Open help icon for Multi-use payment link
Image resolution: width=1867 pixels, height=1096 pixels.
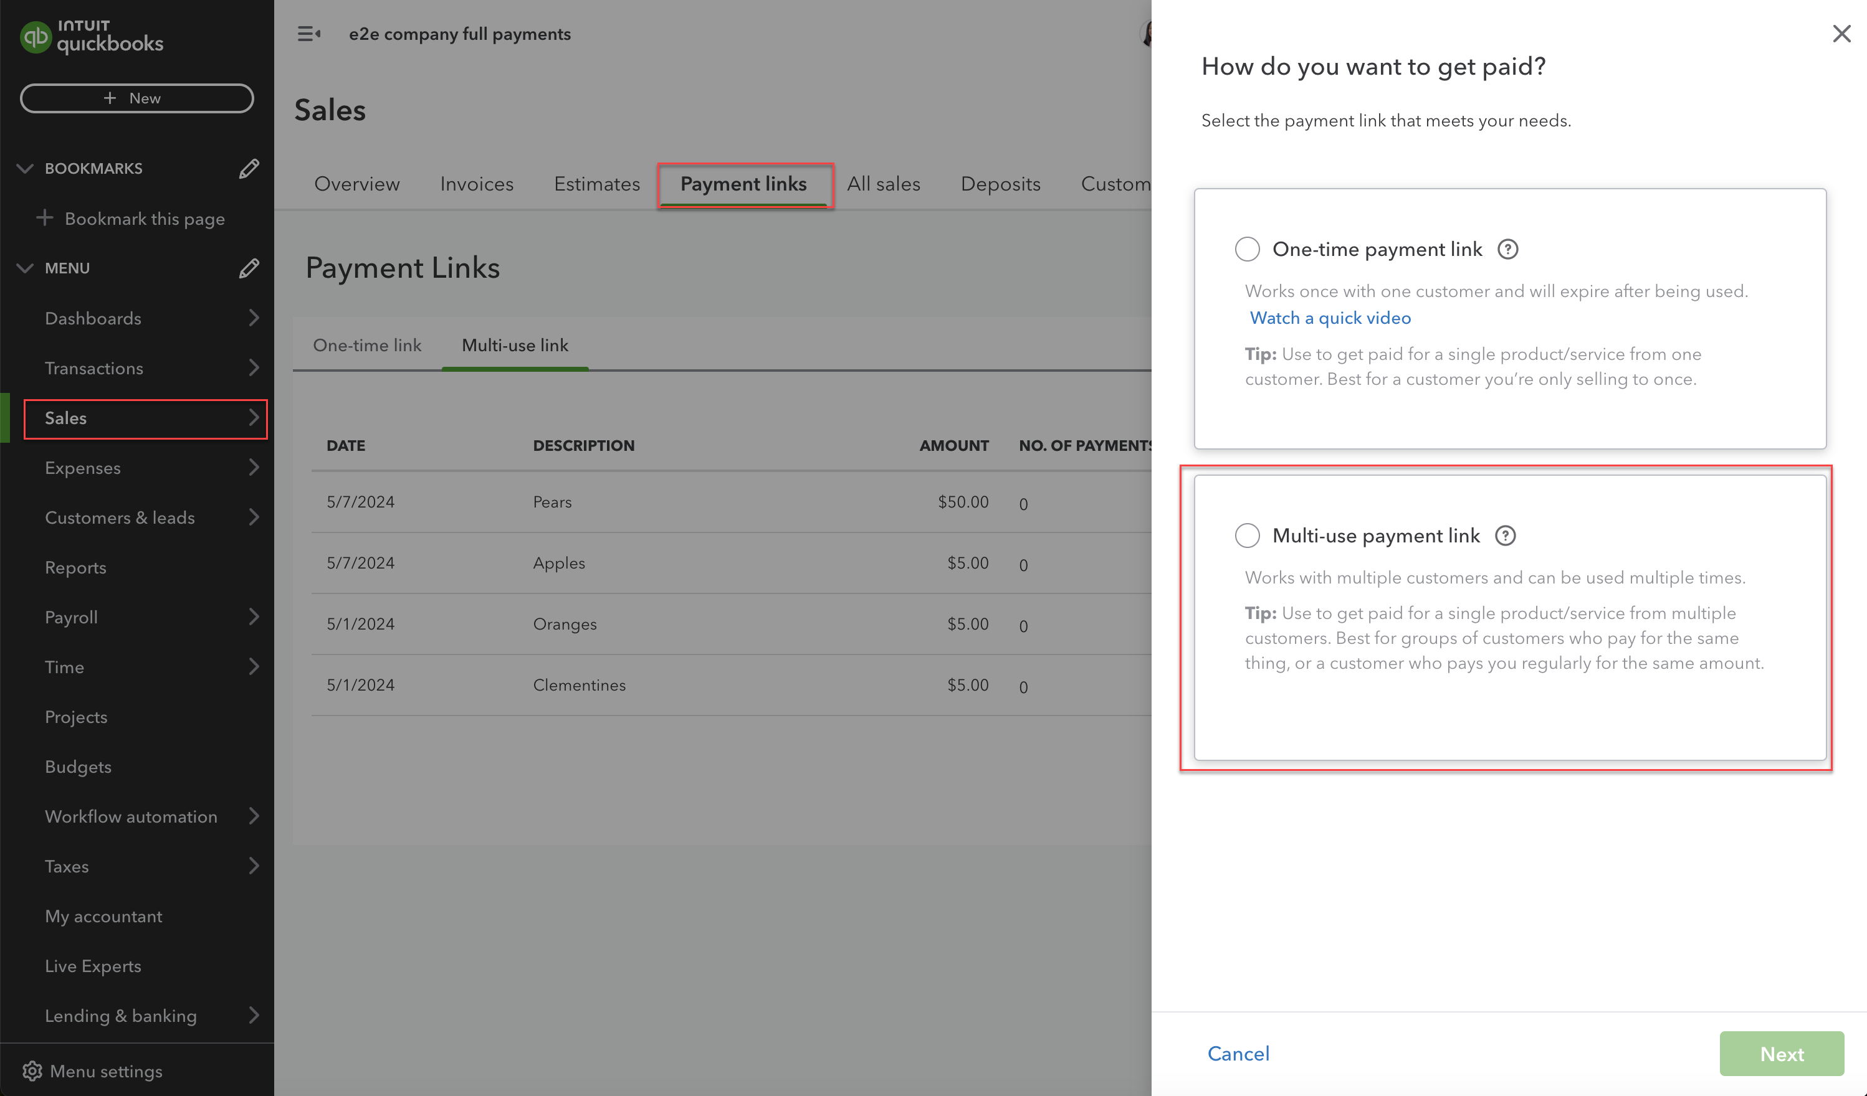1505,536
